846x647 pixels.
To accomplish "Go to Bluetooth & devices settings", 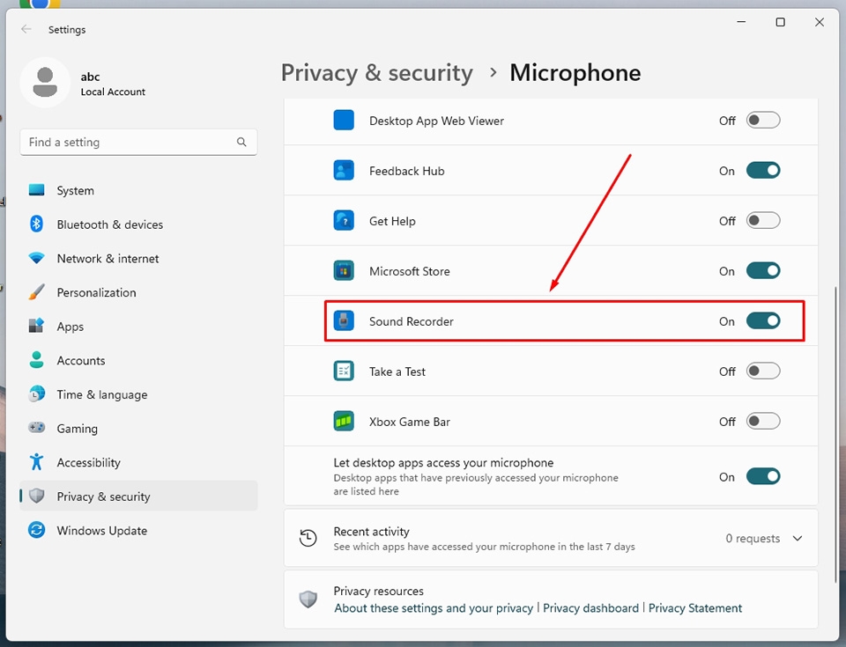I will 138,224.
